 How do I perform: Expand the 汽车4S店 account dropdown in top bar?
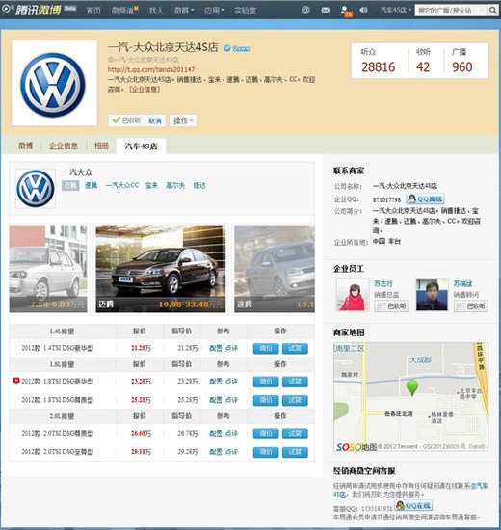[396, 10]
